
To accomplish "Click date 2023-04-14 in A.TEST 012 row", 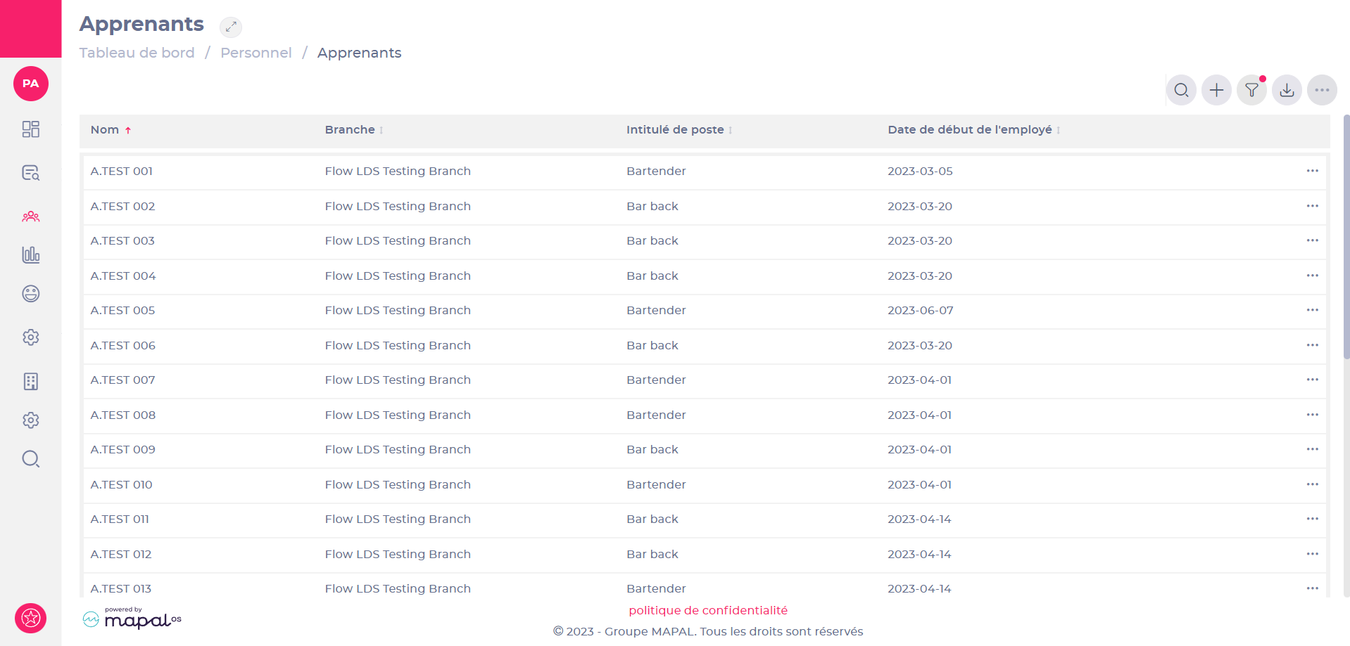I will click(x=919, y=554).
